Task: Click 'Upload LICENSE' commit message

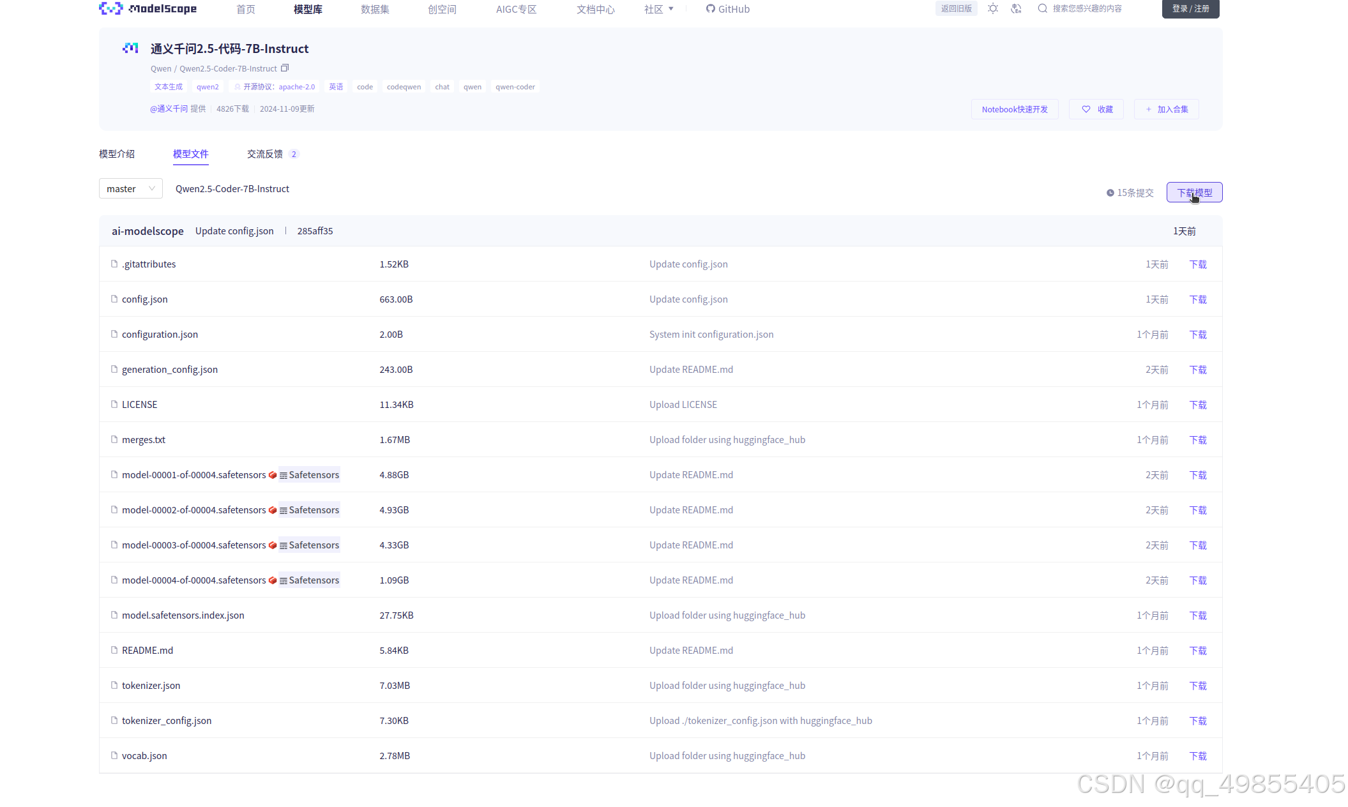Action: point(683,404)
